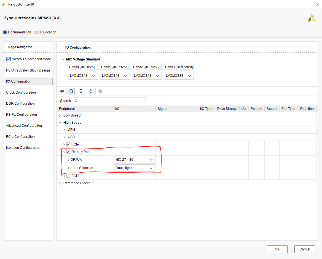This screenshot has height=259, width=322.
Task: Expand the Reference Clocks group
Action: (60, 183)
